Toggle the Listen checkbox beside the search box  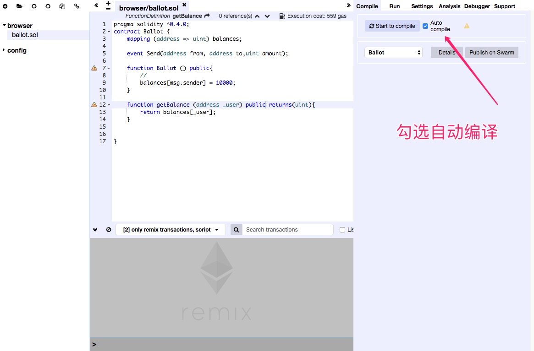point(342,230)
